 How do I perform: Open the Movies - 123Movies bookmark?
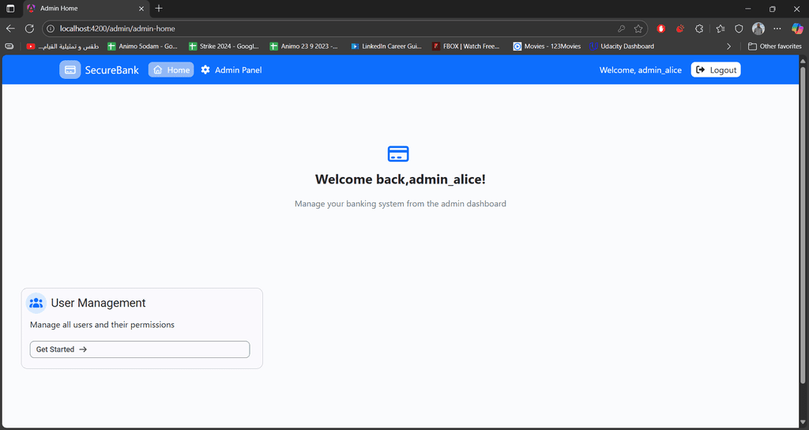coord(547,47)
